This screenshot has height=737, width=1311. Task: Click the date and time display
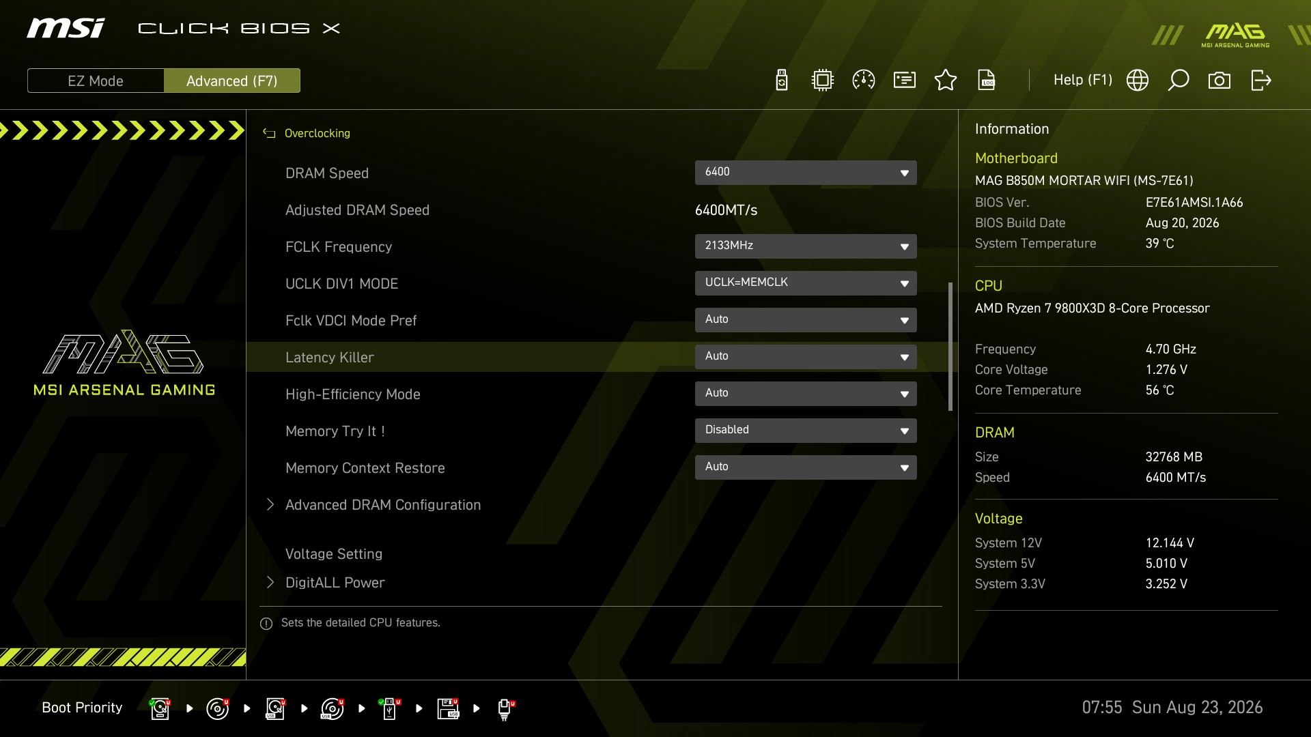[x=1172, y=708]
